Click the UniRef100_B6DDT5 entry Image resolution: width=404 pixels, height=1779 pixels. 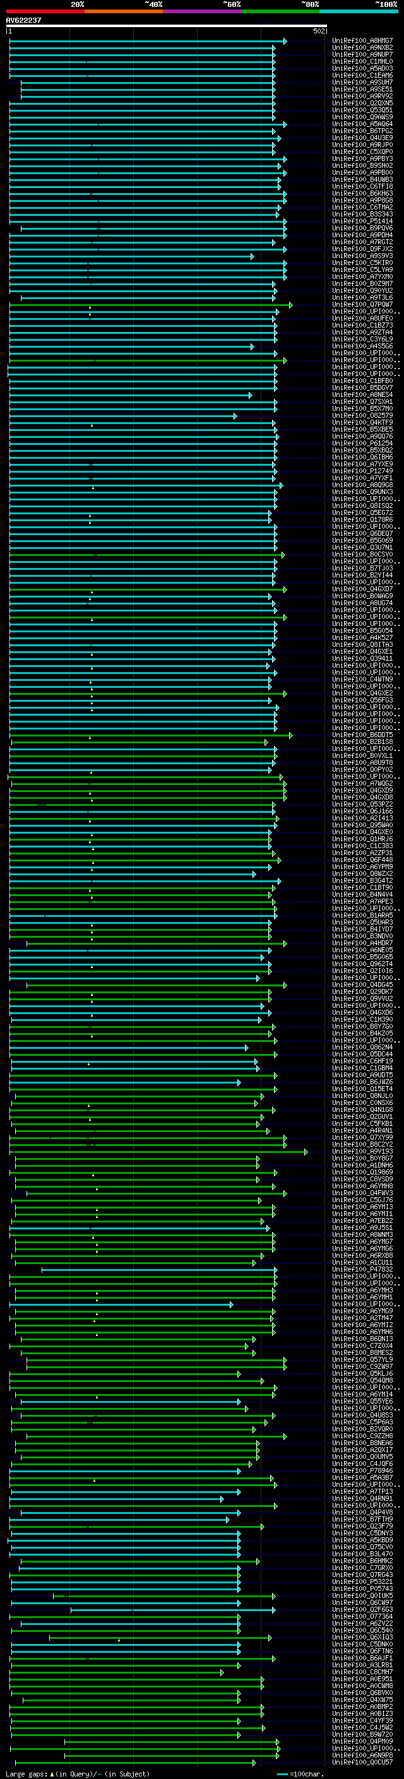pos(362,735)
